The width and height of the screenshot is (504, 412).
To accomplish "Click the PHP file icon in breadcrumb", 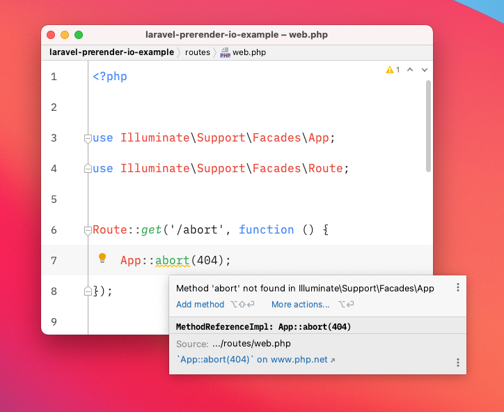I will [225, 52].
